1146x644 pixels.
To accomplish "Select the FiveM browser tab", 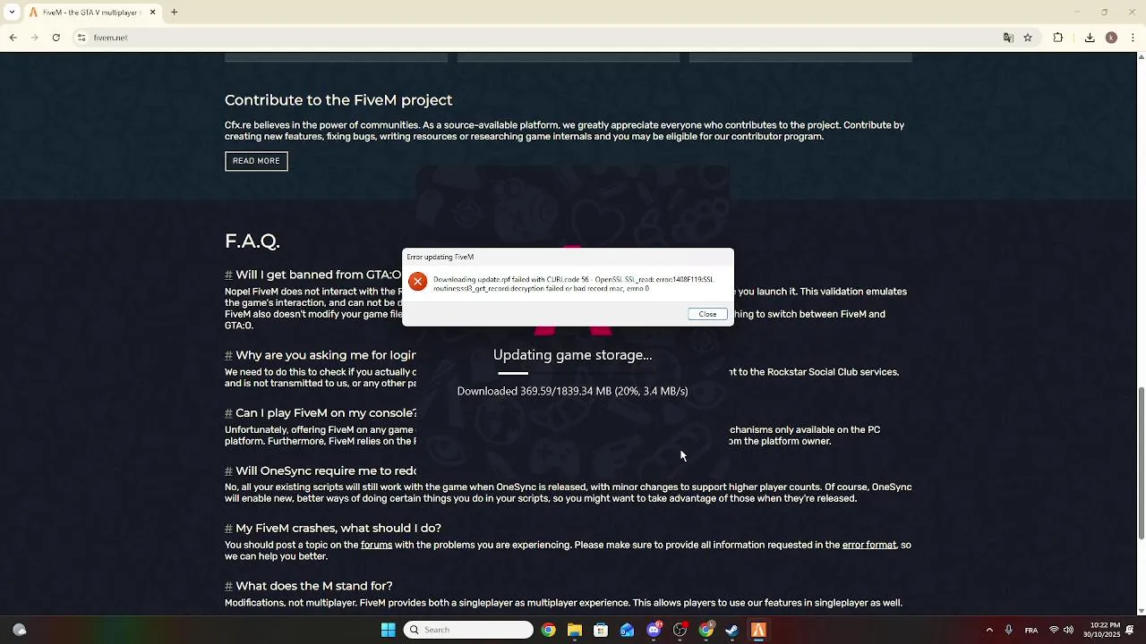I will tap(91, 13).
